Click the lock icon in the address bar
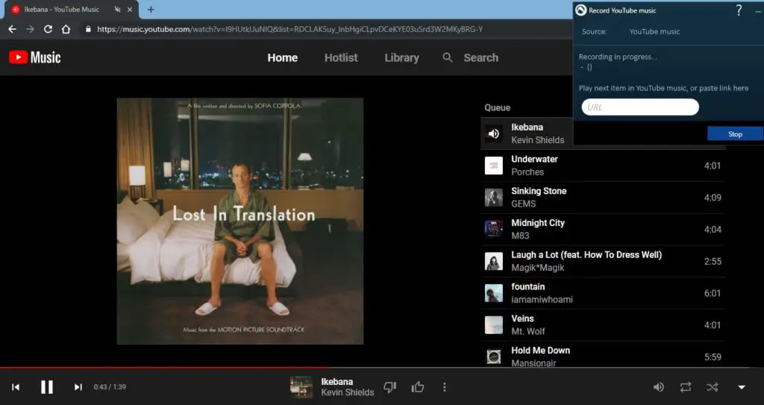 click(88, 29)
